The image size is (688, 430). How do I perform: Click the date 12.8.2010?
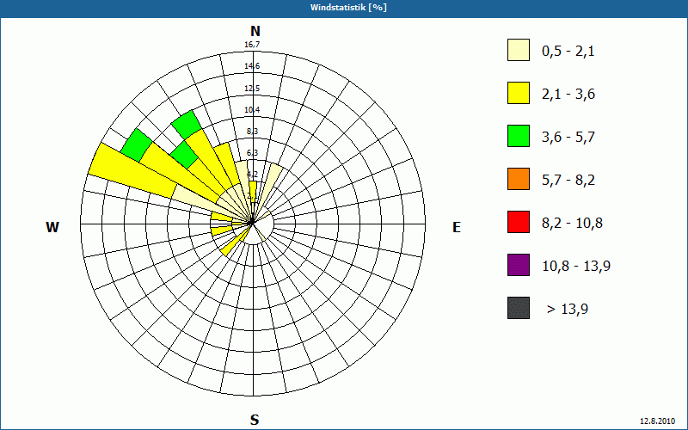(658, 421)
